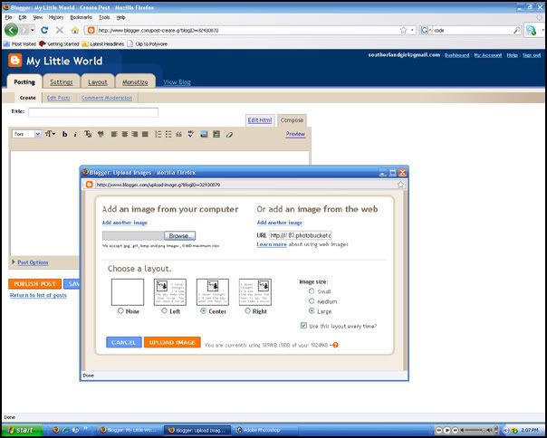Open the back/forward history dropdown arrow
This screenshot has height=438, width=547.
tap(33, 31)
